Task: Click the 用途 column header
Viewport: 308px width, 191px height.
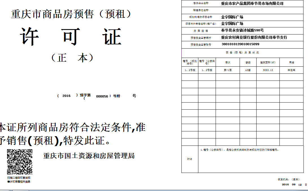Action: pos(291,62)
